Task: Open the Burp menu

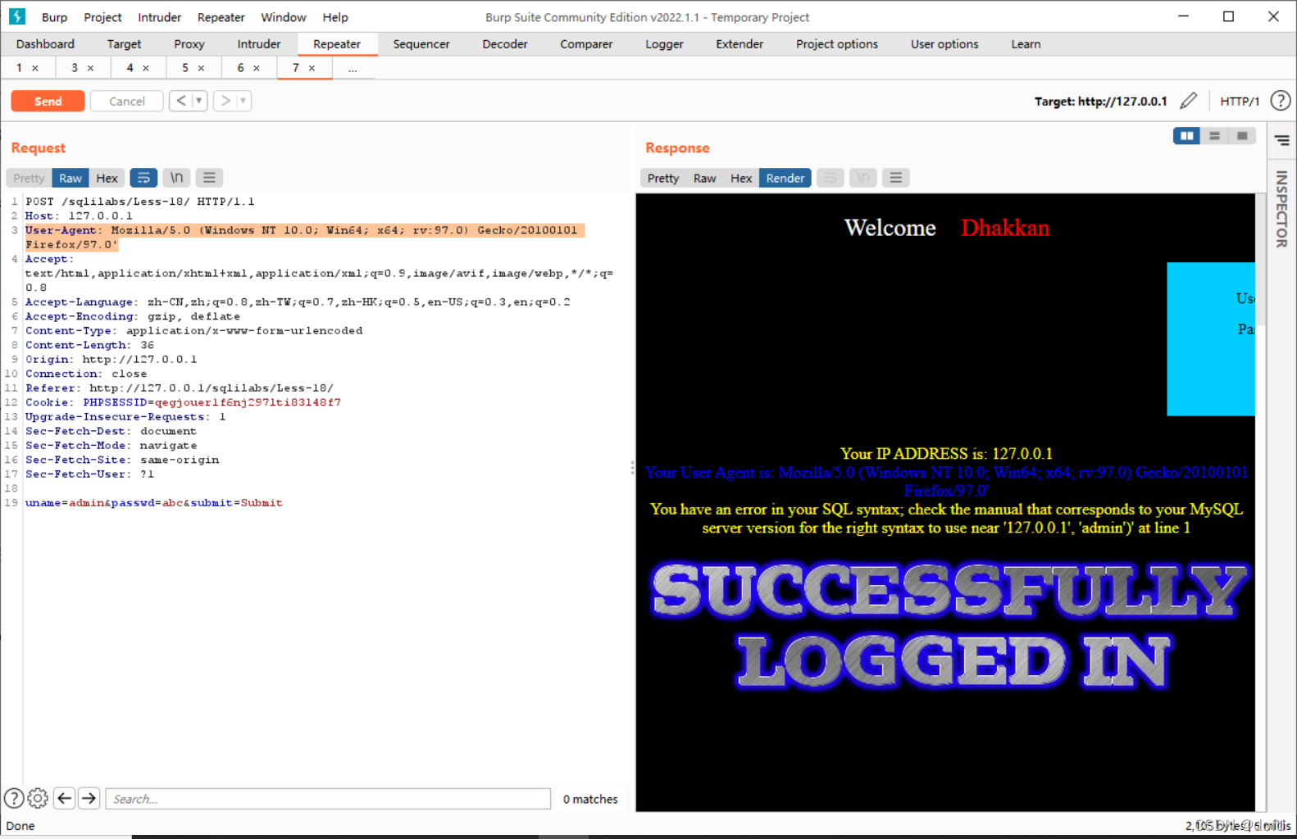Action: click(x=55, y=17)
